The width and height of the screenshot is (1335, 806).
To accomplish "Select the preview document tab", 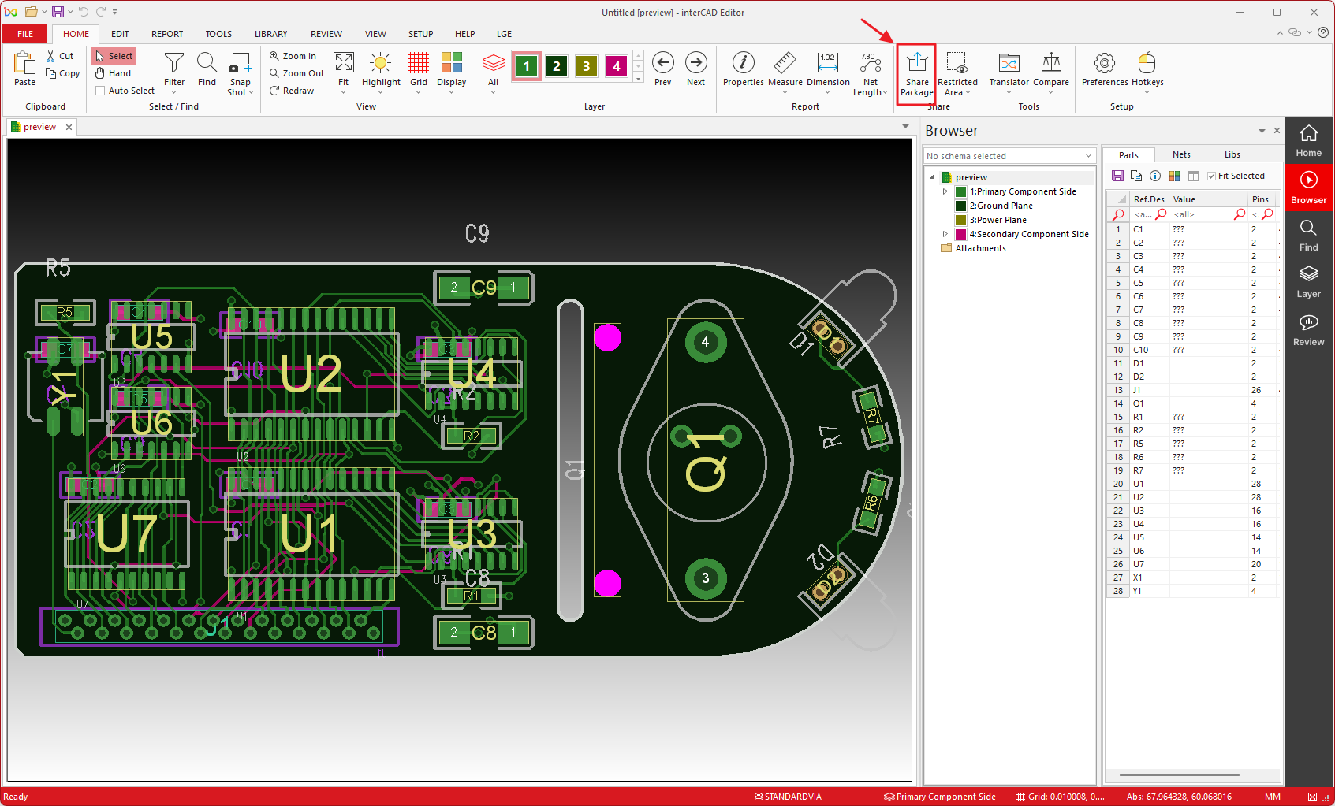I will (x=39, y=127).
